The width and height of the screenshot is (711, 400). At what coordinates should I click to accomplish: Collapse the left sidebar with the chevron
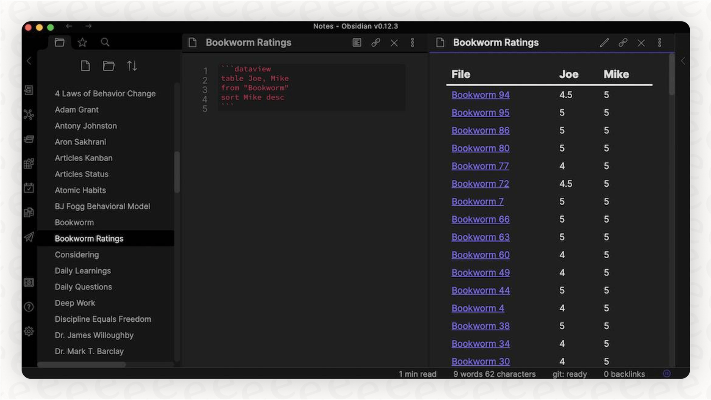coord(29,61)
